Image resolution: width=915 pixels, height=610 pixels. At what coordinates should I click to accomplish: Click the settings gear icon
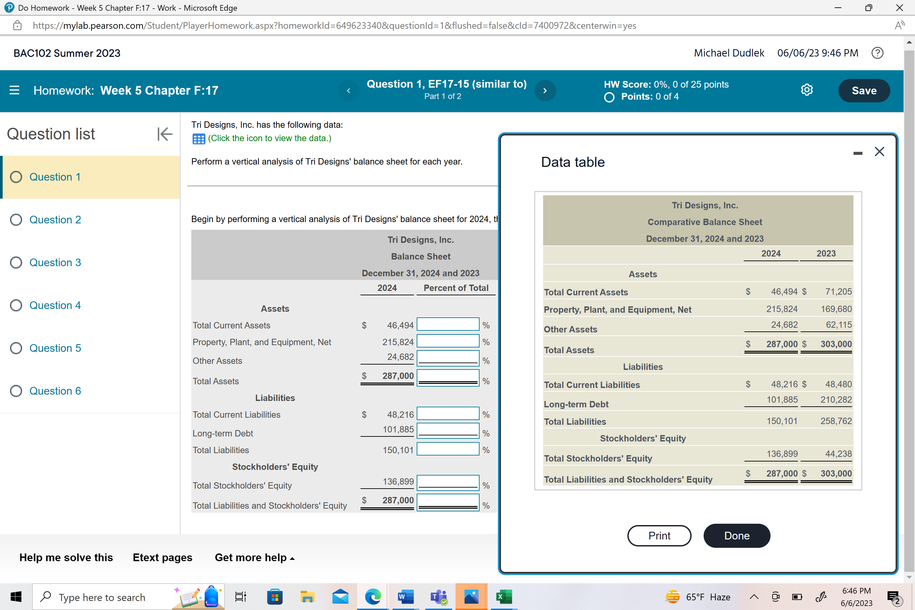tap(806, 90)
